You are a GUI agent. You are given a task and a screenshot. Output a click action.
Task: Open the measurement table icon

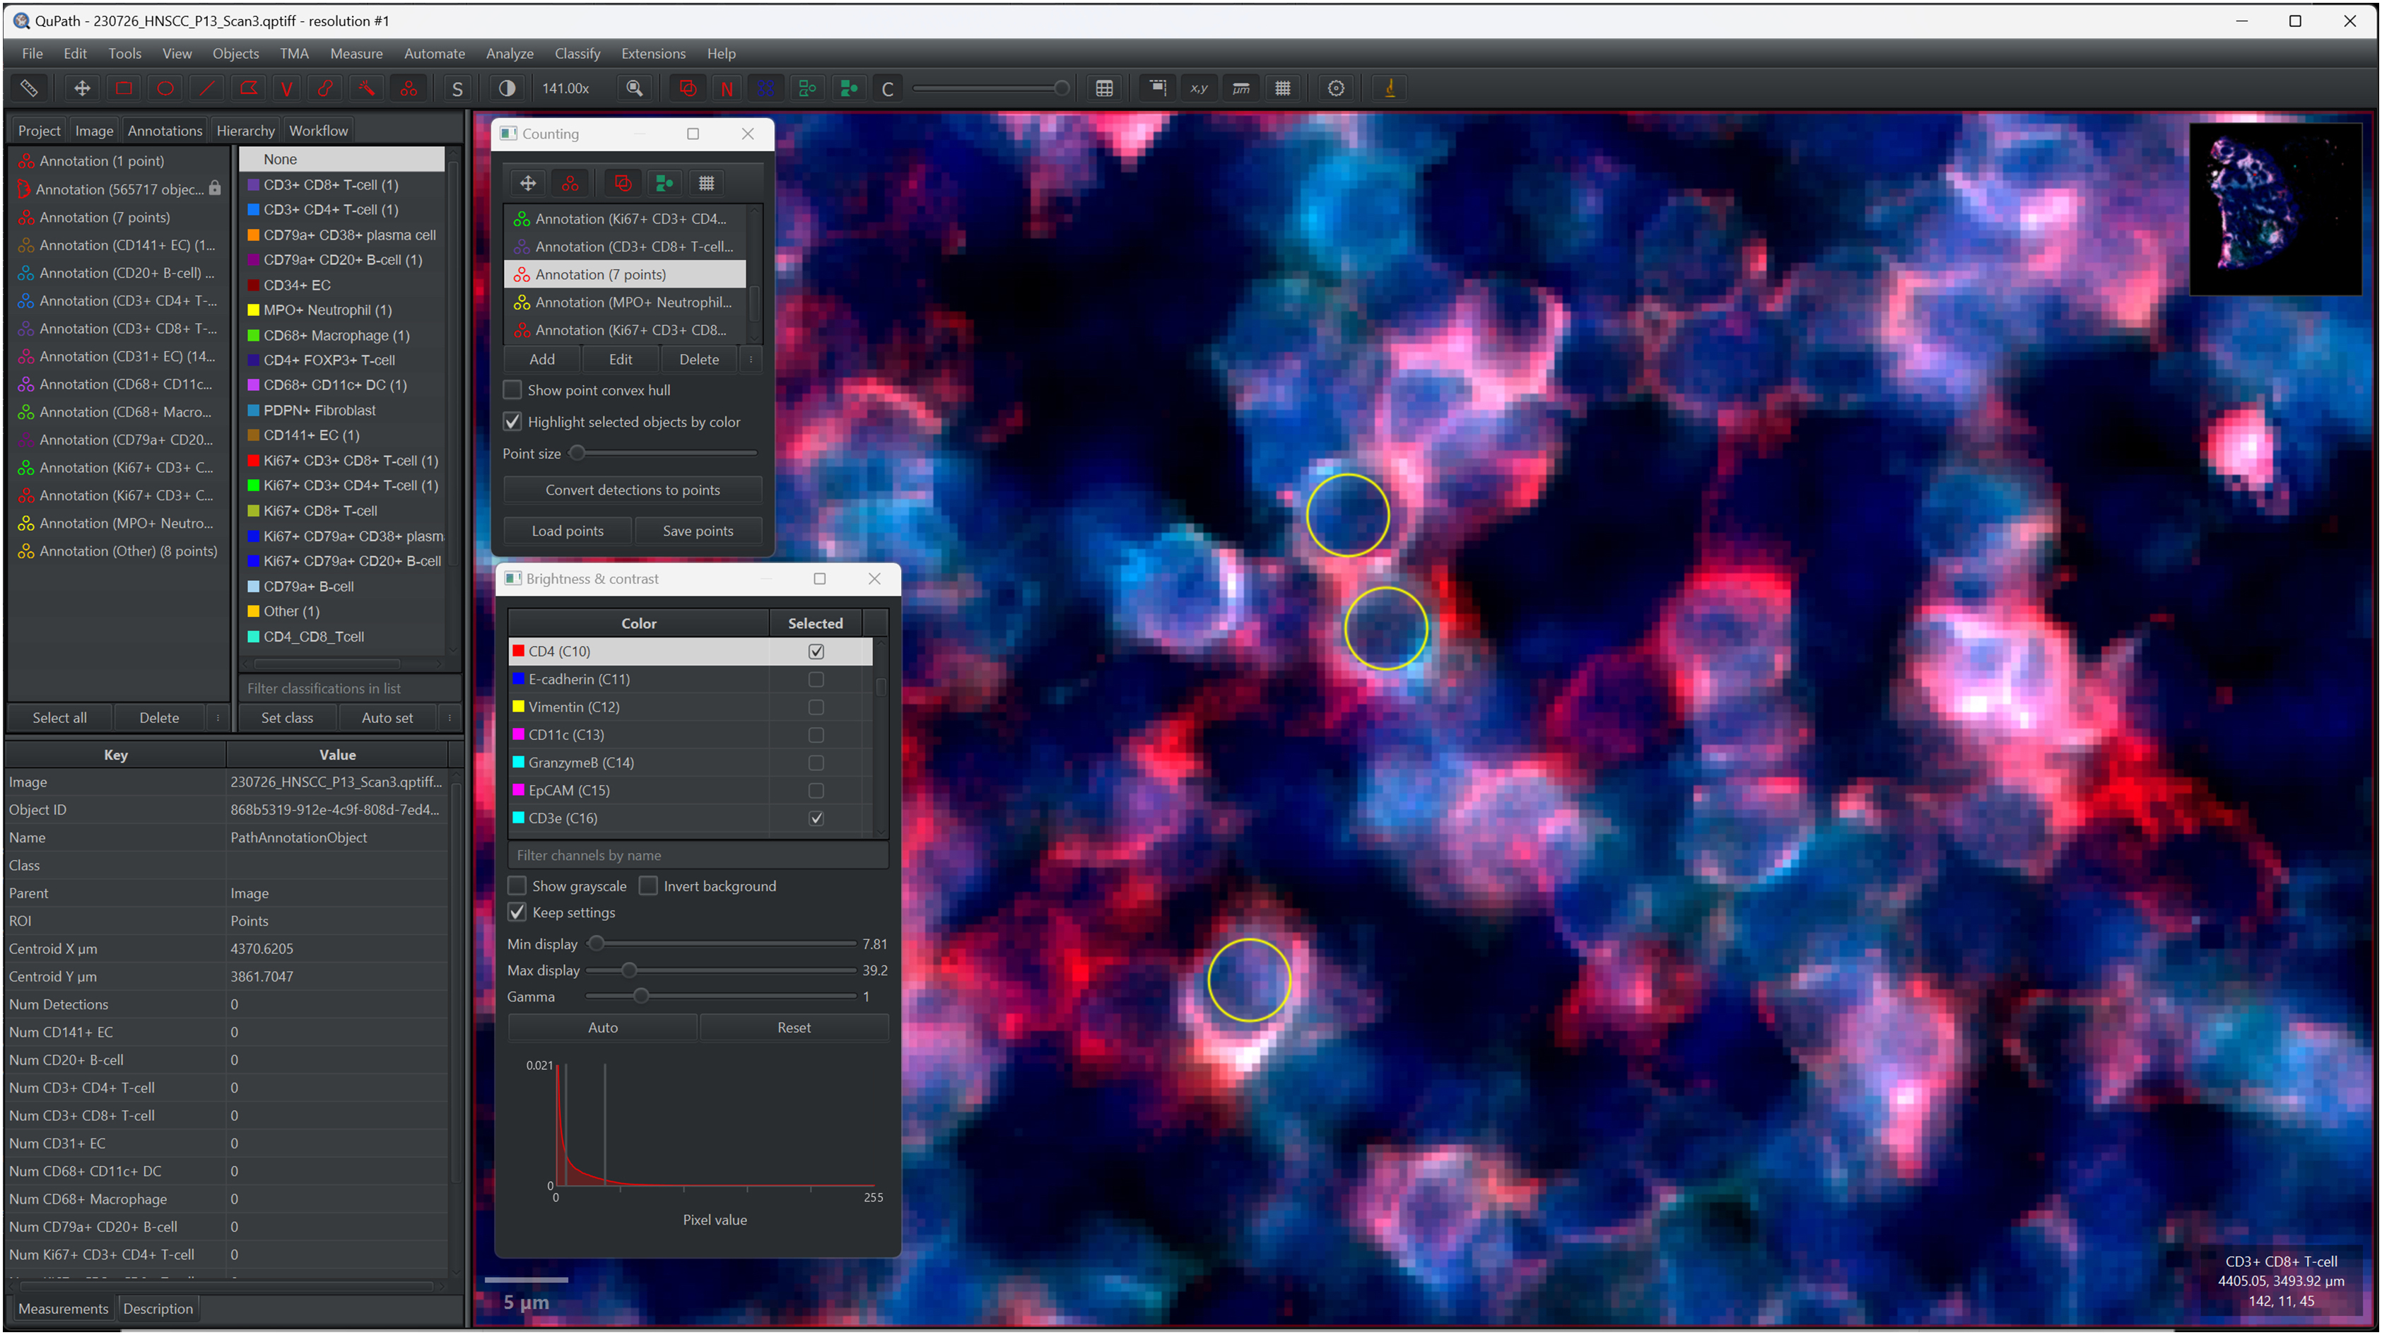1104,89
